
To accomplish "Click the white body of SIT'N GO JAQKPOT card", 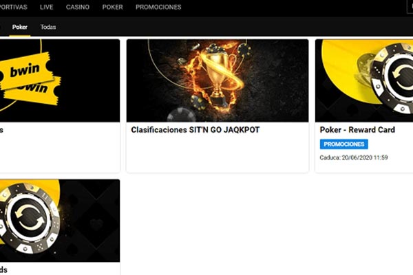I will point(215,155).
